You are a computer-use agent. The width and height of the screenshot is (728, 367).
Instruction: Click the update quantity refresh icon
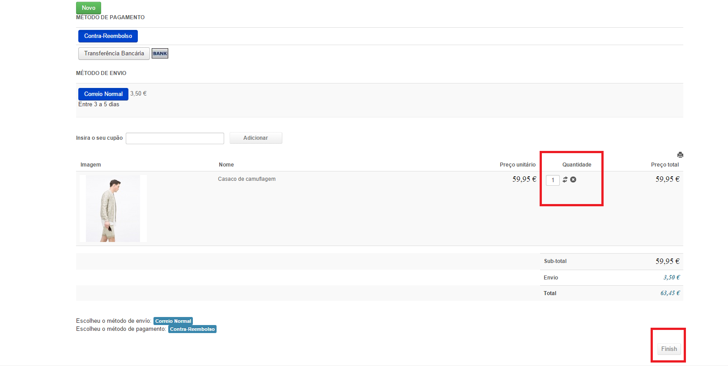coord(565,179)
